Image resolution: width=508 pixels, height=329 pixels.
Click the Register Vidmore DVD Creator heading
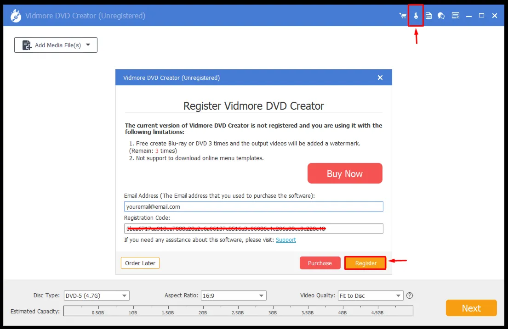click(x=254, y=106)
